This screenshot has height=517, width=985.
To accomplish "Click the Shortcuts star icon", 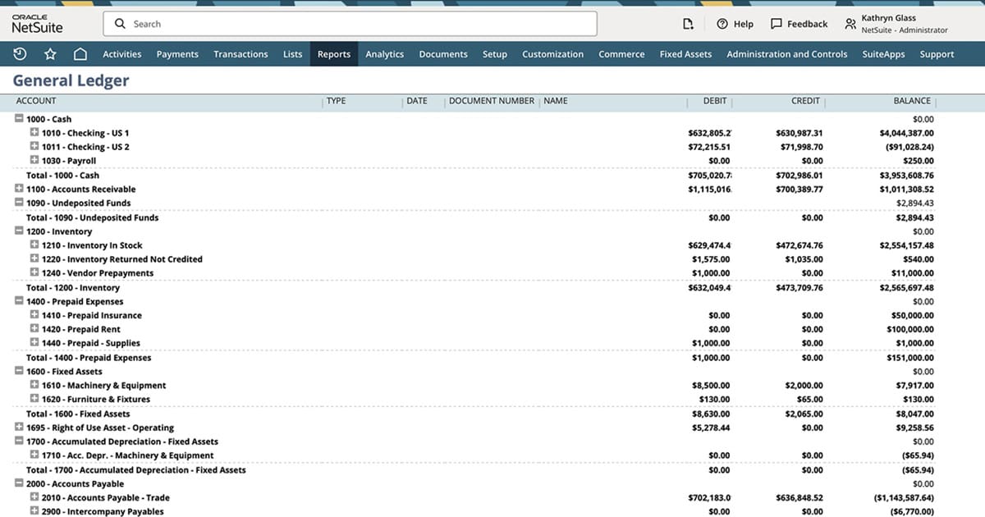I will [x=50, y=54].
